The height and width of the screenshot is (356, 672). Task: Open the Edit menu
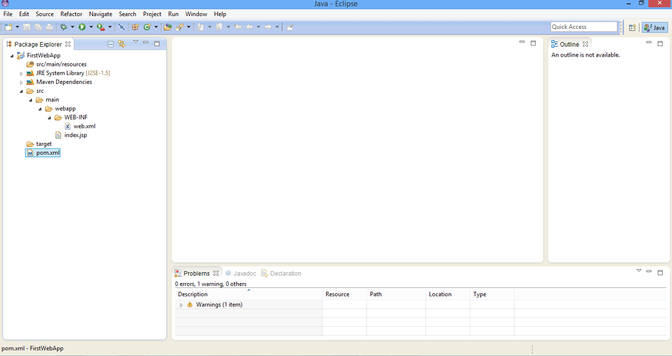tap(24, 14)
